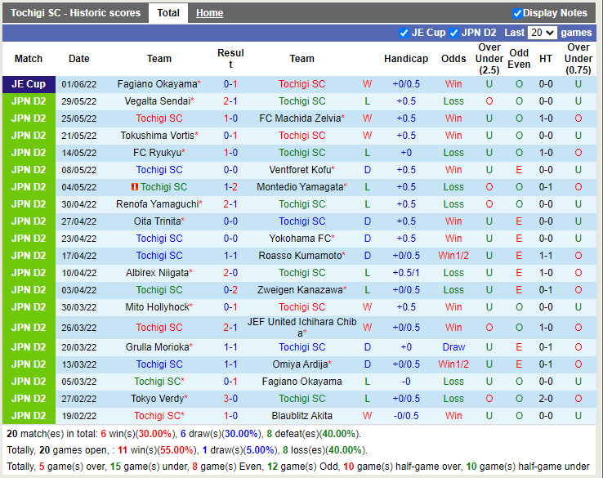This screenshot has width=603, height=478.
Task: Switch to the Home tab
Action: [x=209, y=13]
